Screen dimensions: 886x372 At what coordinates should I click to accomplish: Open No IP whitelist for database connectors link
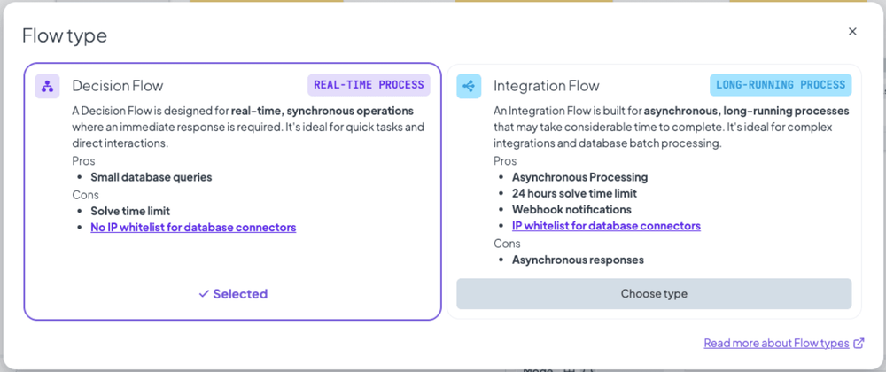(193, 228)
